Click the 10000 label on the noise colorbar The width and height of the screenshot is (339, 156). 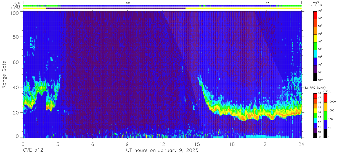[x=332, y=102]
